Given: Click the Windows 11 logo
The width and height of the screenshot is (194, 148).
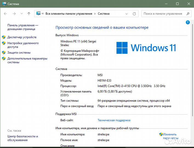Looking at the screenshot, I should [146, 48].
